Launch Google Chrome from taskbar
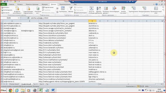Screen dimensions: 166x93 (10, 90)
